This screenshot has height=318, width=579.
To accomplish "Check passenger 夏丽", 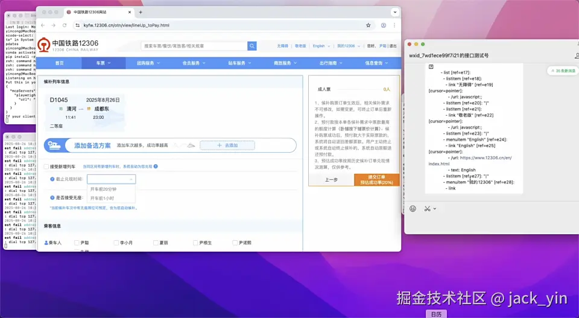I will click(x=156, y=243).
